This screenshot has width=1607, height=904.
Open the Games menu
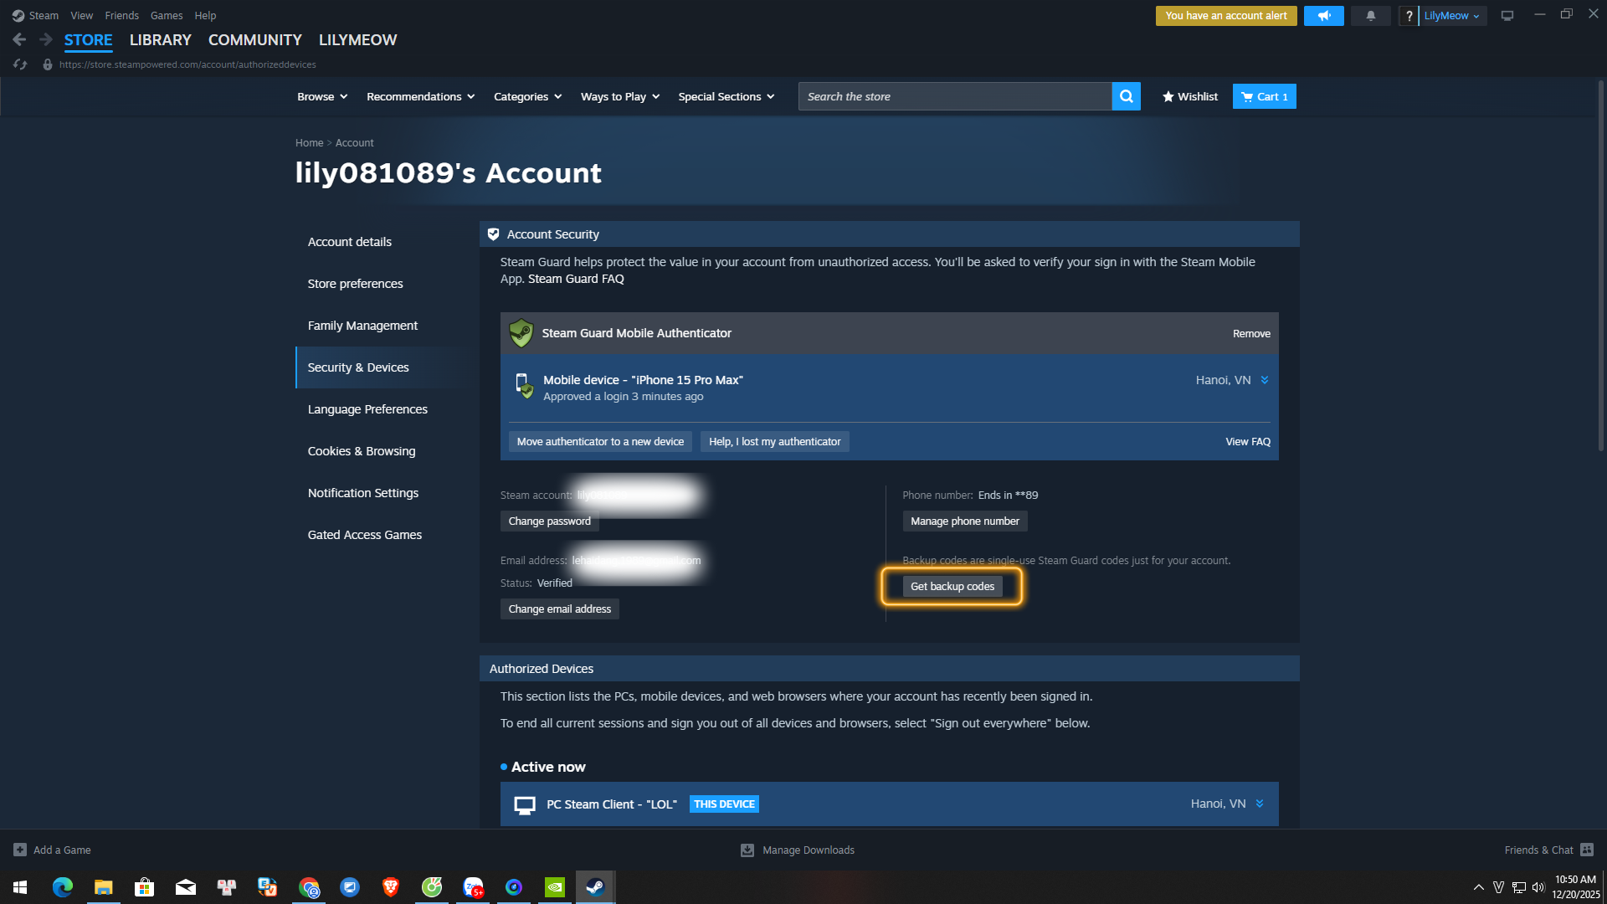167,15
